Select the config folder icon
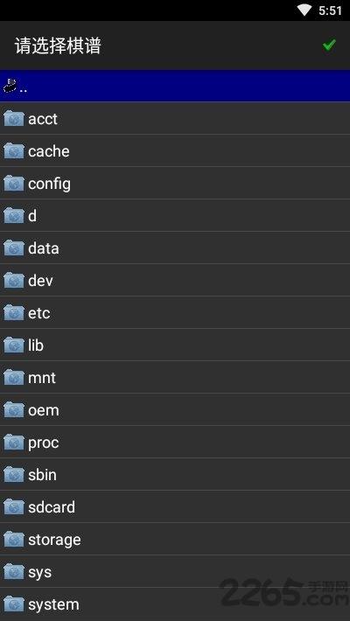The width and height of the screenshot is (350, 621). pyautogui.click(x=14, y=184)
